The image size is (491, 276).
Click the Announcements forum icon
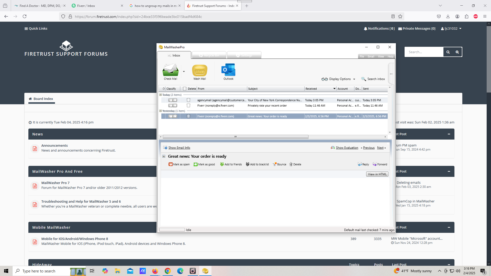point(35,148)
